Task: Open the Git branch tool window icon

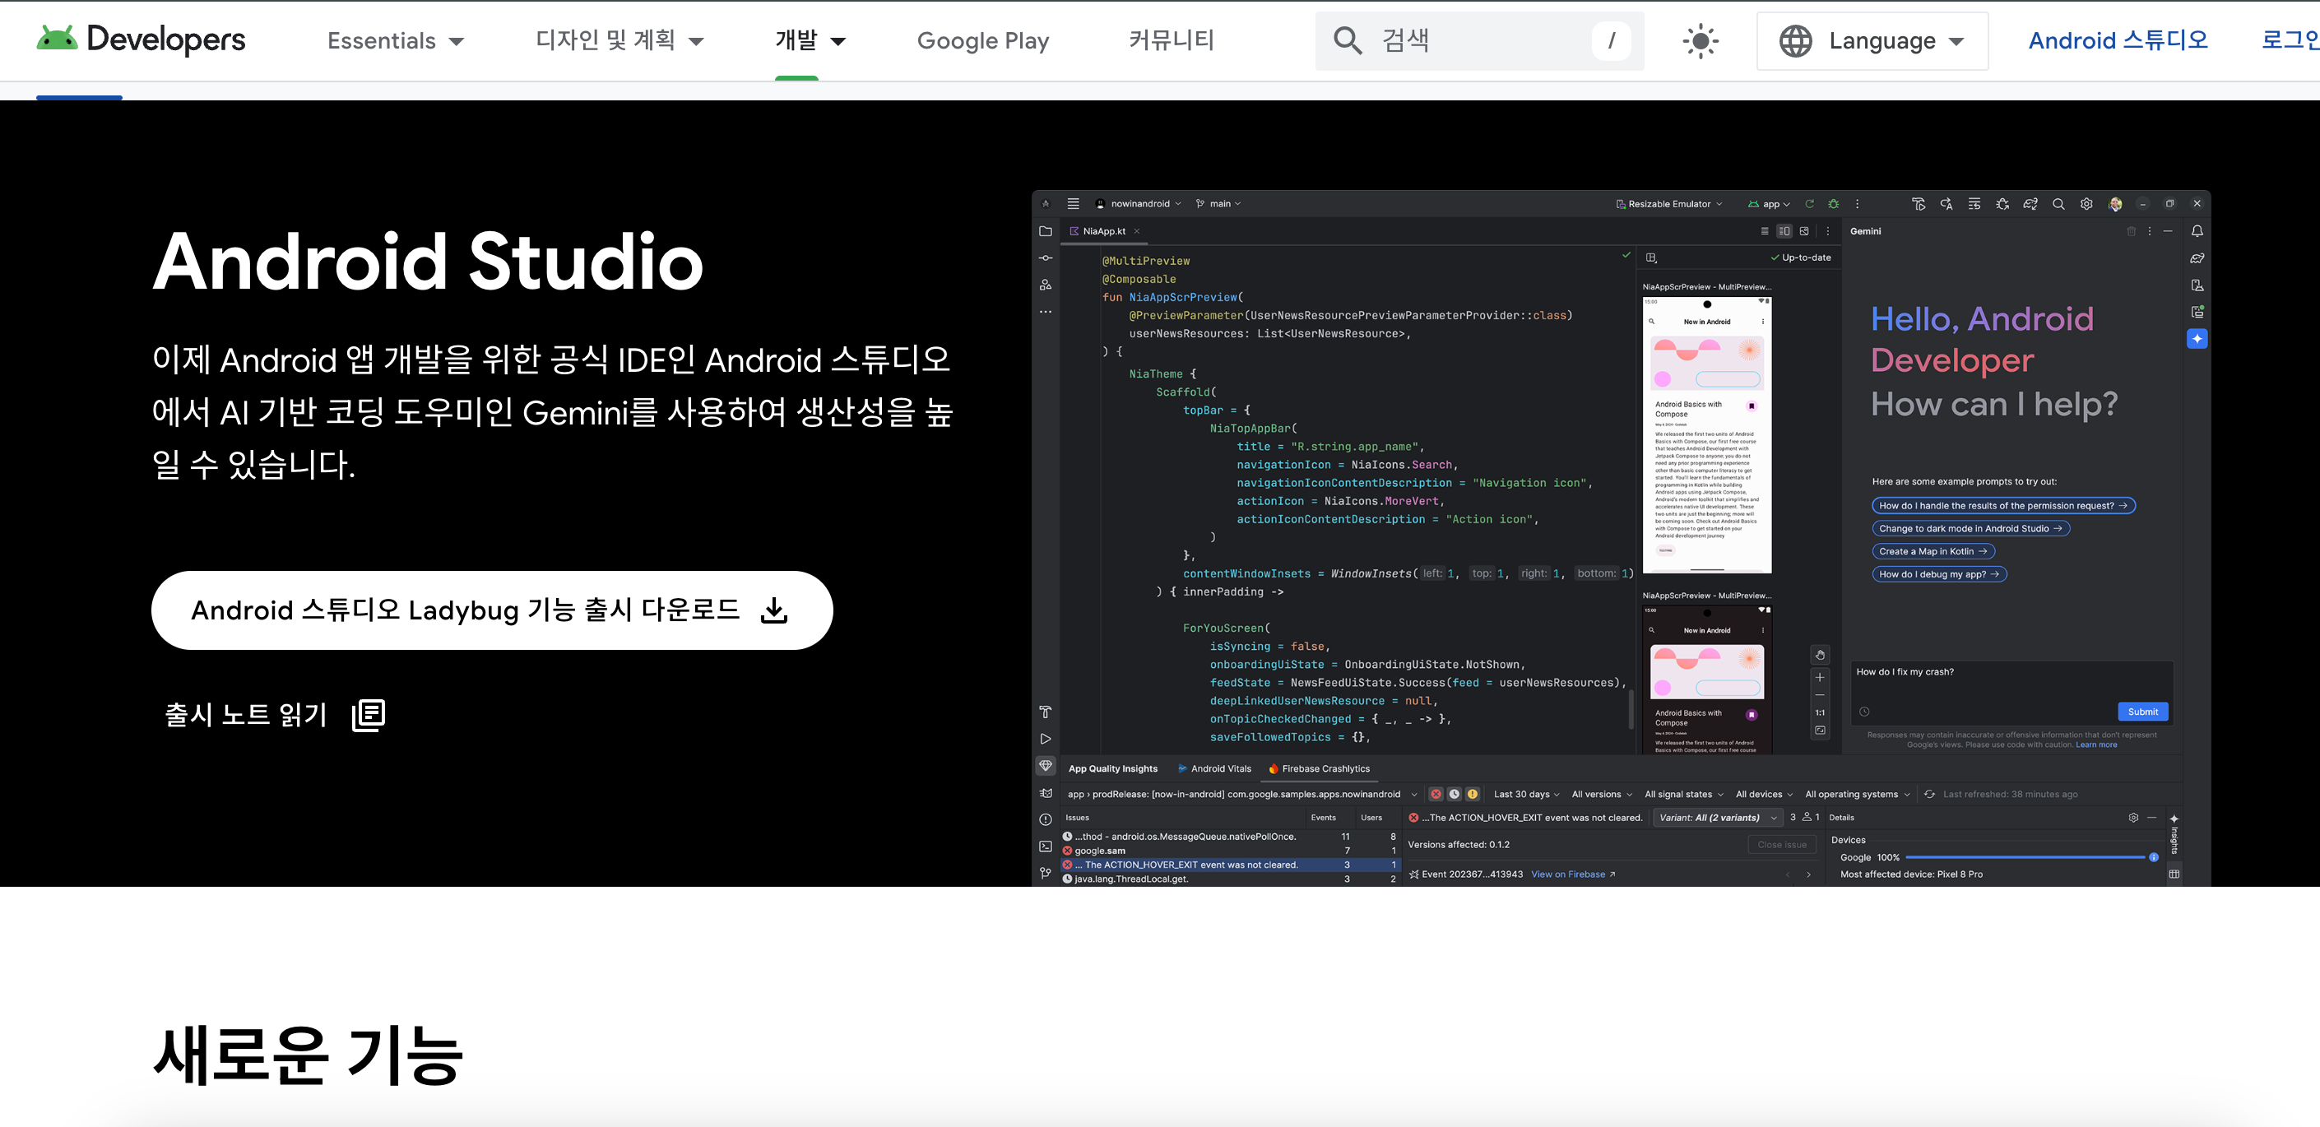Action: [x=1046, y=873]
